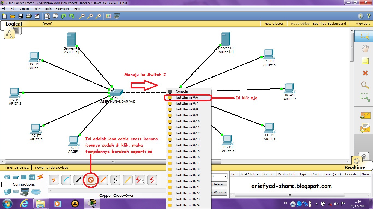Click the Delete scenario button

click(217, 184)
